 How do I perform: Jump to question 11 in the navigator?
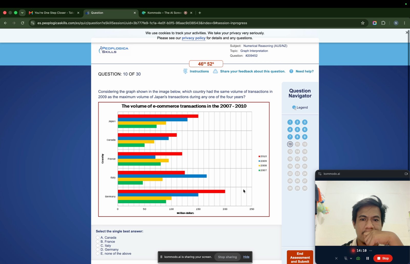pos(297,144)
